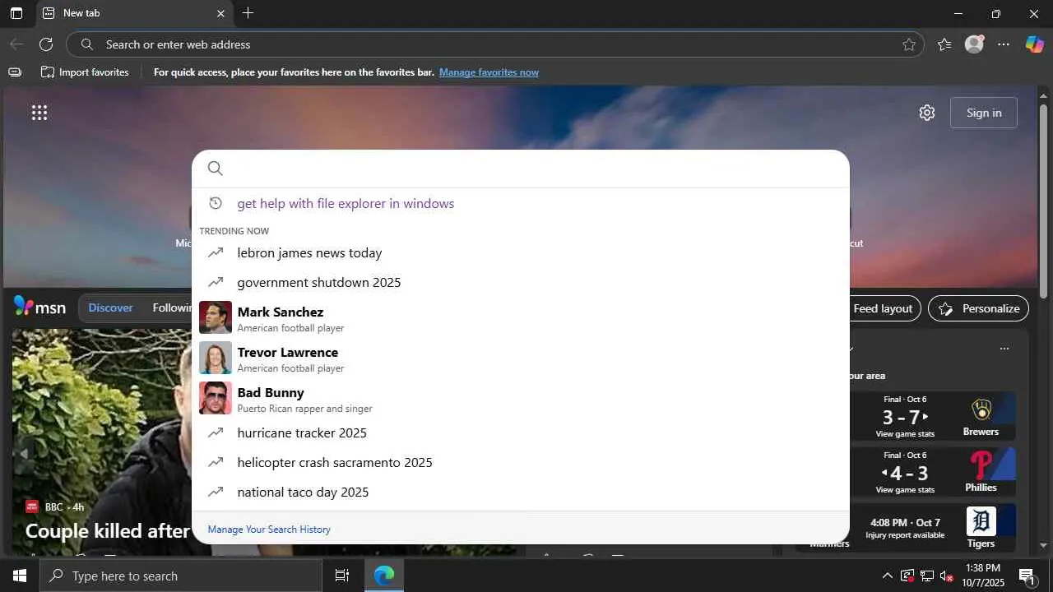Show hidden system tray icons

coord(887,576)
